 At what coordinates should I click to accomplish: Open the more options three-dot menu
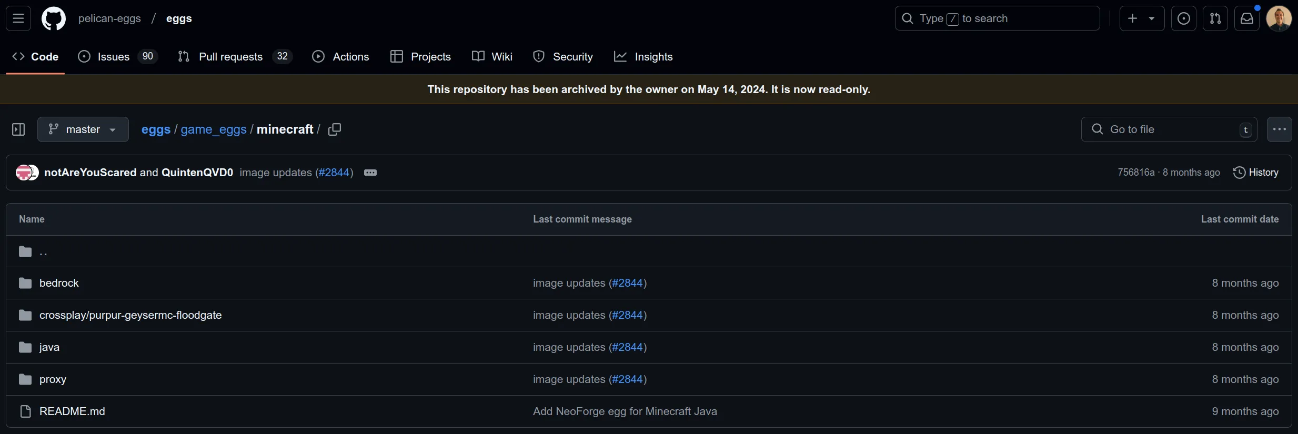click(1279, 129)
